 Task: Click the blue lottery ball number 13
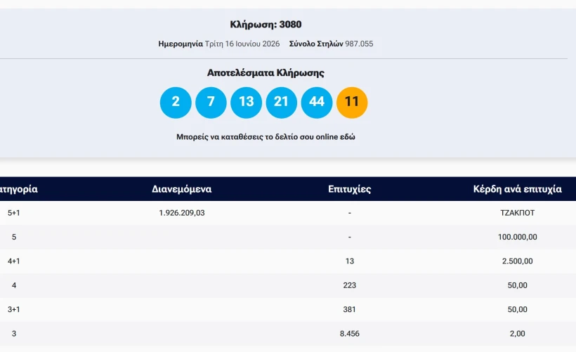[x=246, y=103]
